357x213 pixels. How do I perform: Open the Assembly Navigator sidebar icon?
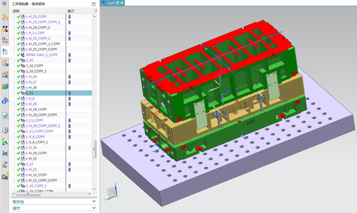(5, 17)
